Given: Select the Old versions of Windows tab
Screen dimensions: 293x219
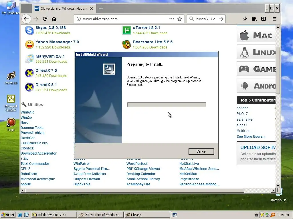Looking at the screenshot, I should tap(64, 9).
